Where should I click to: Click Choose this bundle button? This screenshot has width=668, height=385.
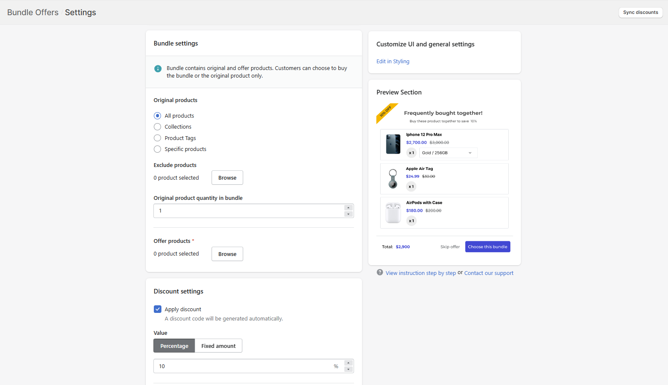(x=488, y=247)
